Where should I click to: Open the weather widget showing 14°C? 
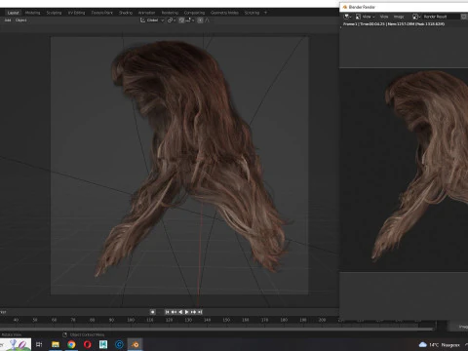(440, 345)
